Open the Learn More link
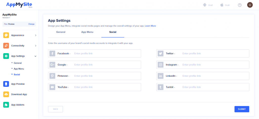The width and height of the screenshot is (259, 119). coord(150,26)
